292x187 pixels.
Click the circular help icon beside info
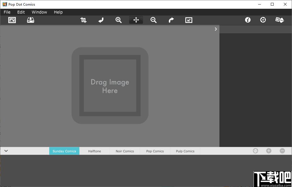(x=263, y=20)
